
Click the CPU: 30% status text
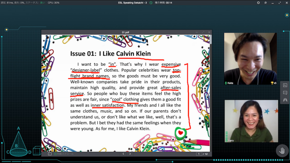pos(53,3)
